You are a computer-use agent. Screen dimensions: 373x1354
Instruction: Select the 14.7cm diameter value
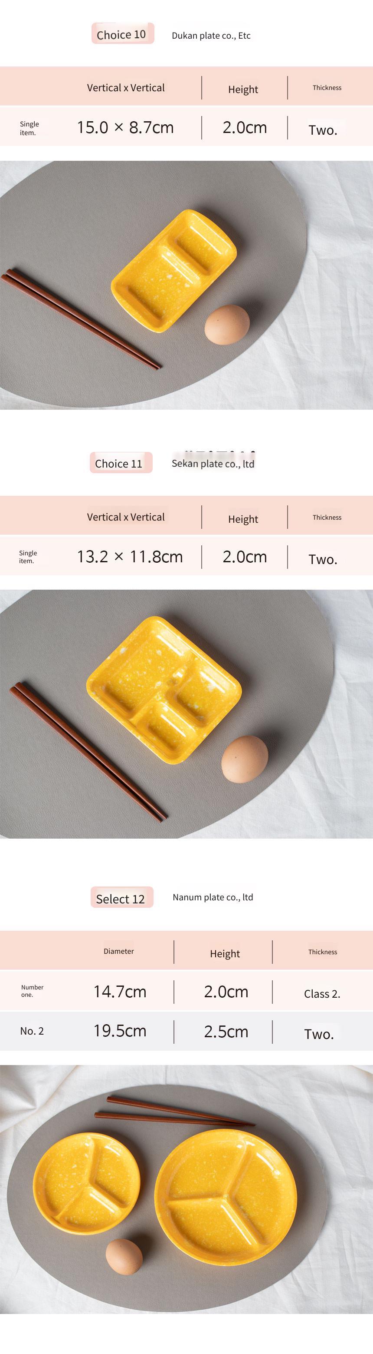pos(120,992)
